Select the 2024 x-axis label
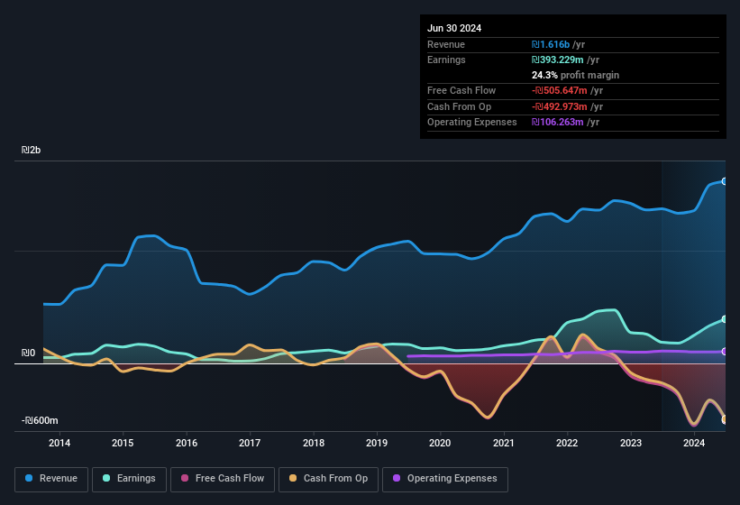The height and width of the screenshot is (505, 740). point(694,443)
